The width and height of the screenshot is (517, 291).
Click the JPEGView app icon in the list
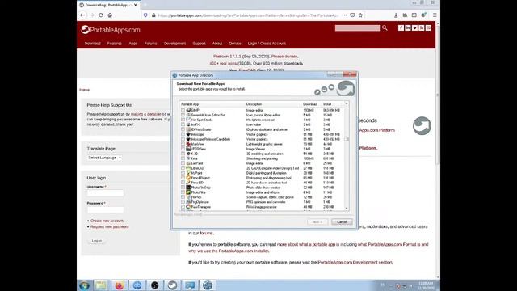[188, 149]
